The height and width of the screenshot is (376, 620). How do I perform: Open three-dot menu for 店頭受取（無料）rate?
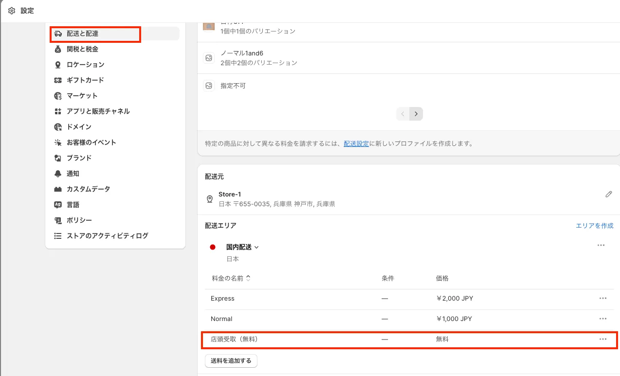pos(602,339)
